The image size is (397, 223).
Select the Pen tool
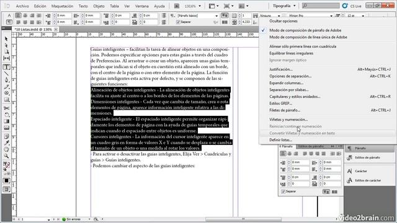6,80
